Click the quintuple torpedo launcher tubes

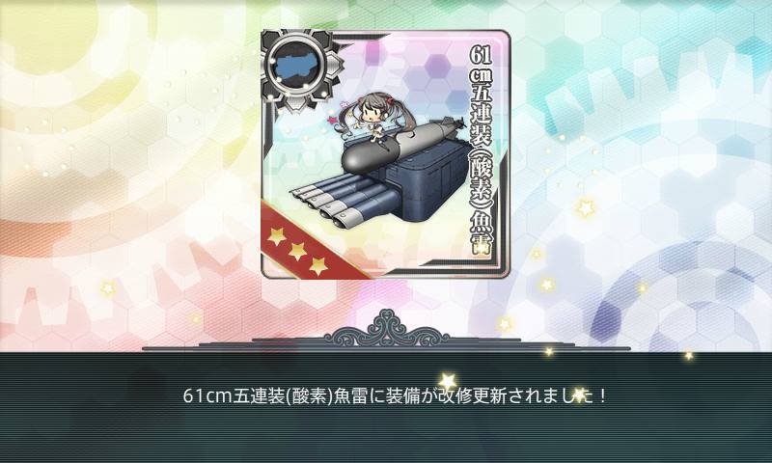[x=345, y=200]
